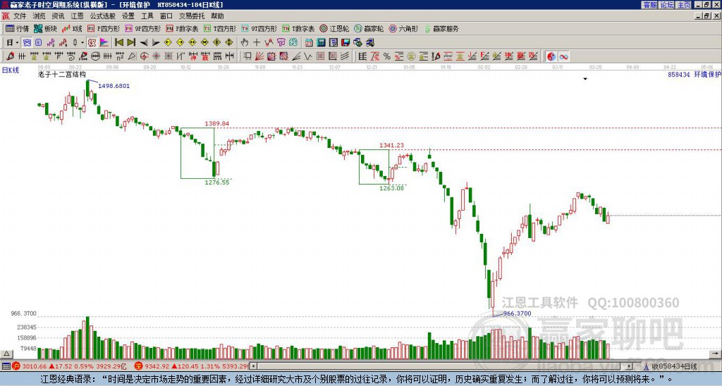The width and height of the screenshot is (722, 386).
Task: Open the T数字表 tool
Action: pyautogui.click(x=298, y=28)
